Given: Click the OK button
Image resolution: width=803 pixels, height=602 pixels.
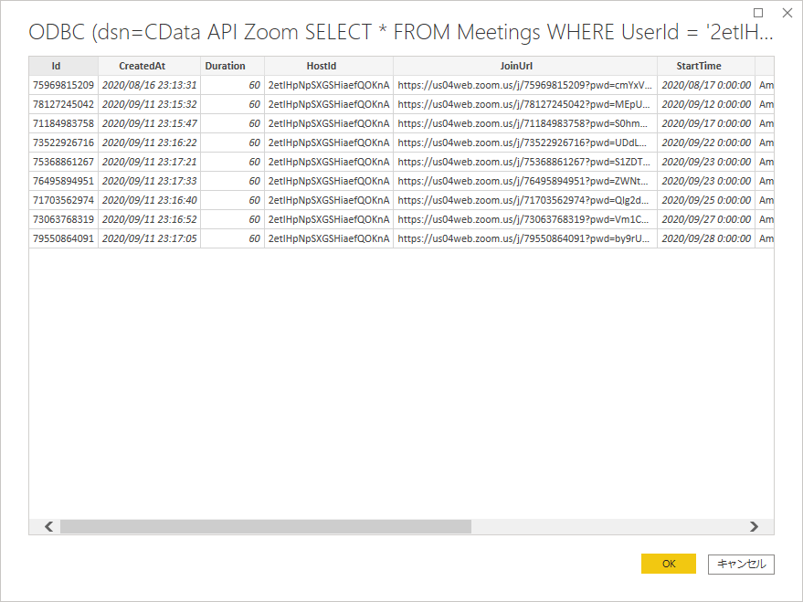Looking at the screenshot, I should coord(668,564).
